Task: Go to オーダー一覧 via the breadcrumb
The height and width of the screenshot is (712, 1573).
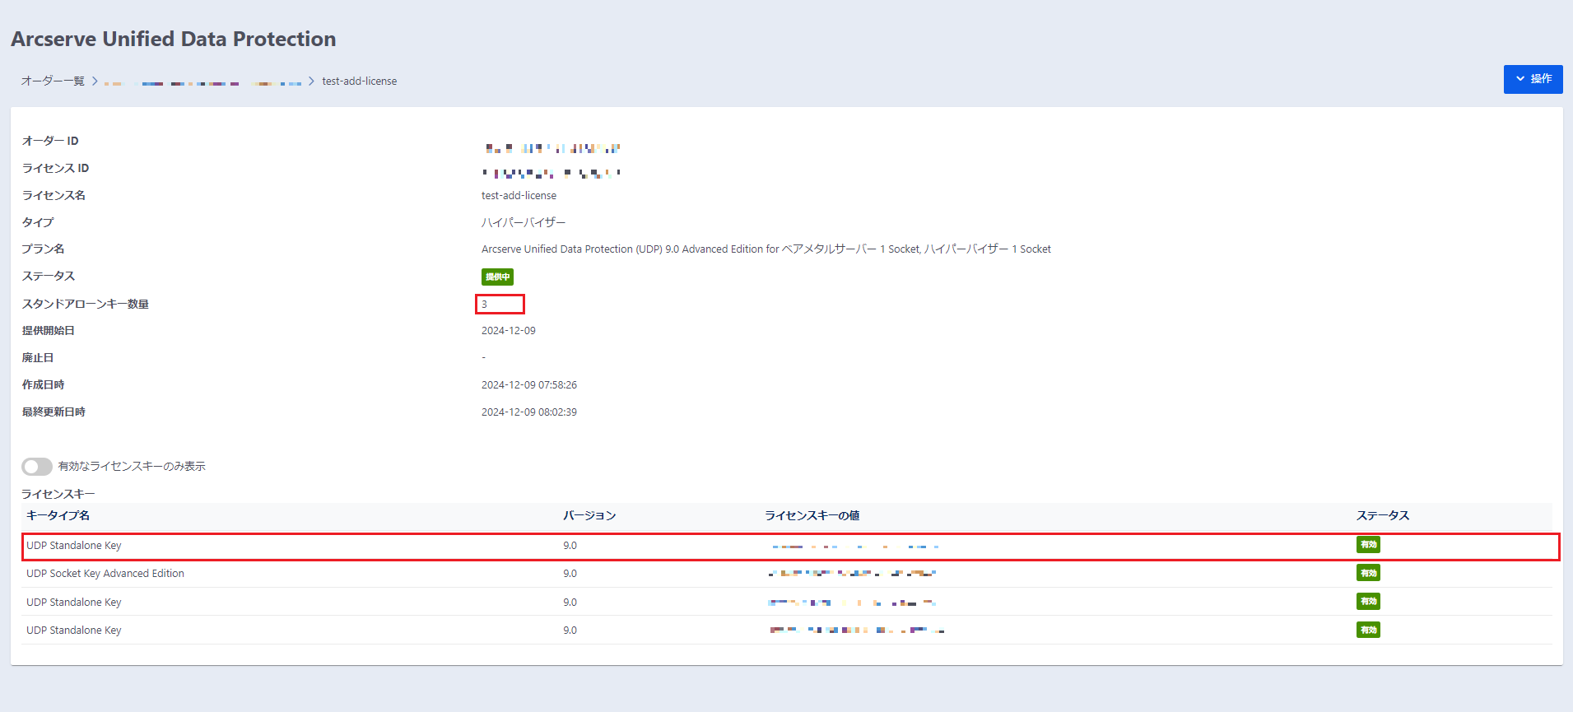Action: point(53,81)
